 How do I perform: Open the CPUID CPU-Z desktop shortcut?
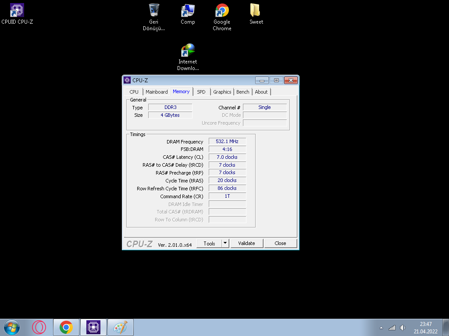[x=17, y=14]
